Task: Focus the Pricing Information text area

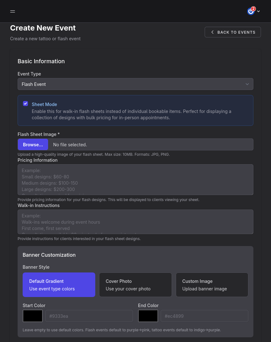Action: (x=135, y=179)
